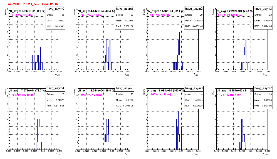Select the havg_asym7 stats box title
Viewport: 277px width, 159px height.
(x=263, y=88)
